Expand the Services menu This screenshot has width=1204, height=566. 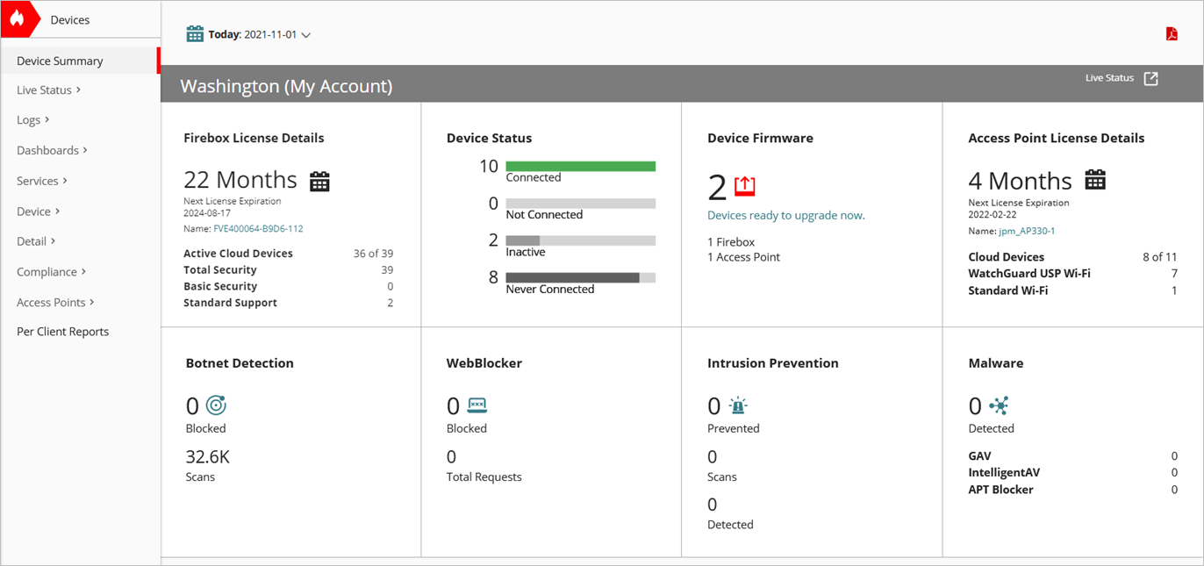pyautogui.click(x=40, y=181)
